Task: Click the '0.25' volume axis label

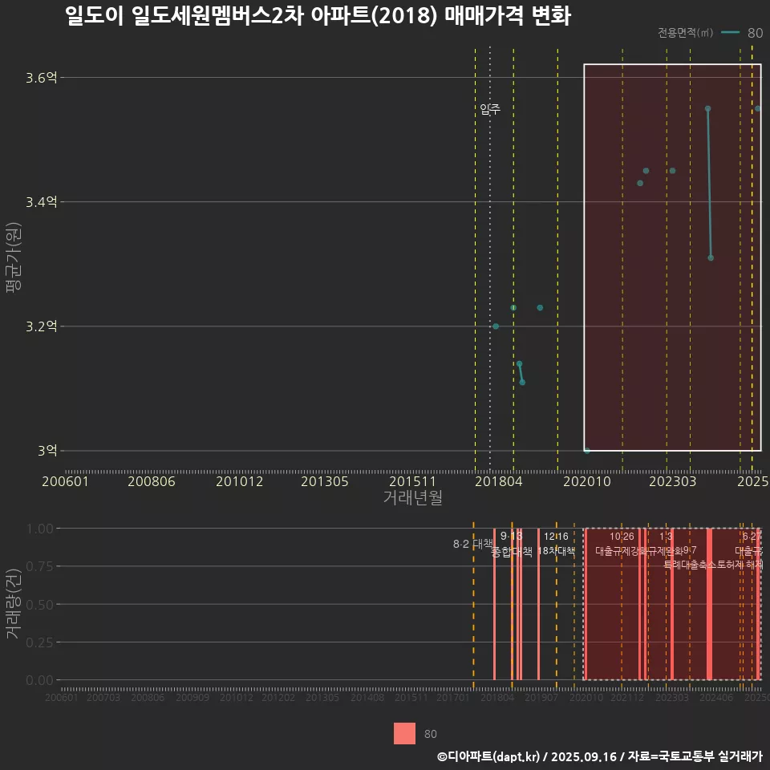Action: click(x=40, y=642)
